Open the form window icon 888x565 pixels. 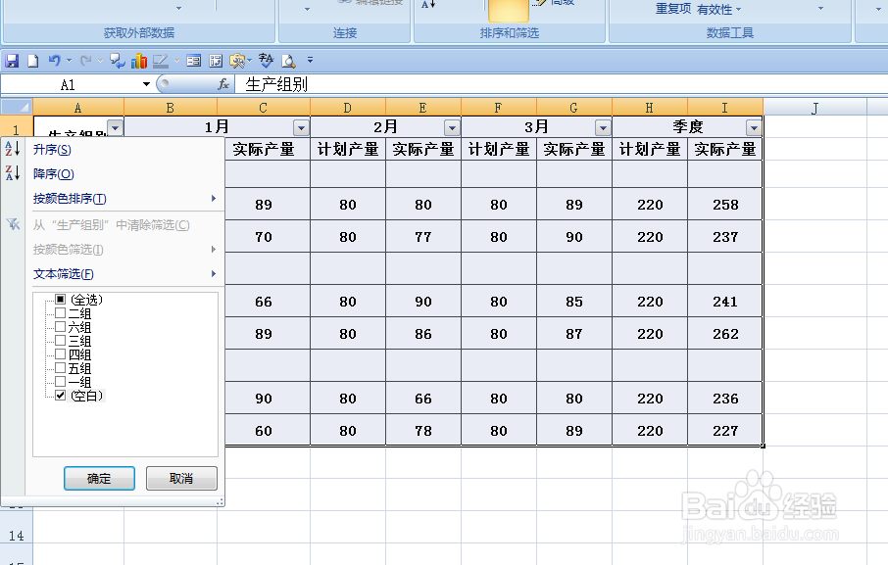point(194,61)
